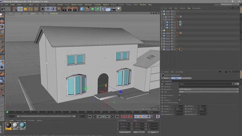Click the frame range slider below timeline
This screenshot has height=136, width=242.
tap(46, 116)
